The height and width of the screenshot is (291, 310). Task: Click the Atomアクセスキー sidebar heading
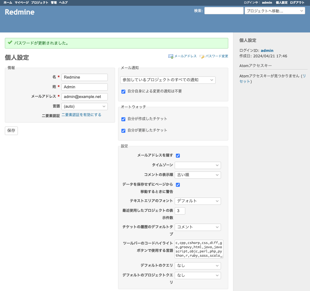pyautogui.click(x=256, y=66)
